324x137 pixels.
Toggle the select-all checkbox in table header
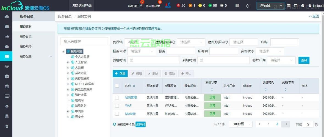(117, 86)
